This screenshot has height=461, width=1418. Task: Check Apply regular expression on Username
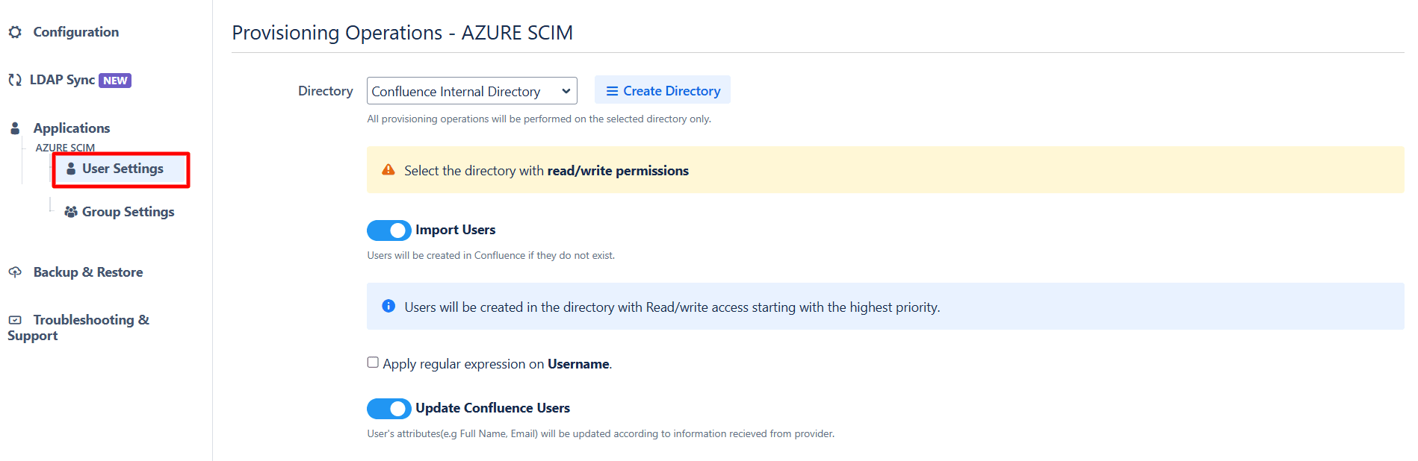pyautogui.click(x=373, y=363)
